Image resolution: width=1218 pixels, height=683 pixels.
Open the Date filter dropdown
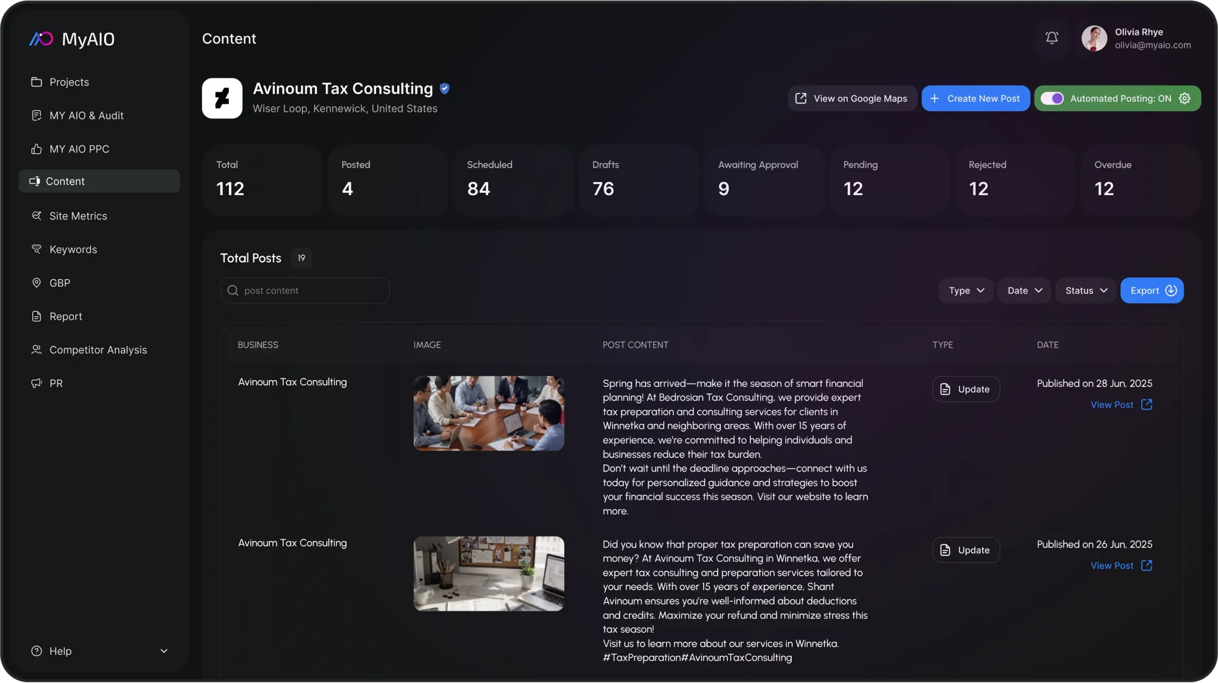[x=1024, y=290]
